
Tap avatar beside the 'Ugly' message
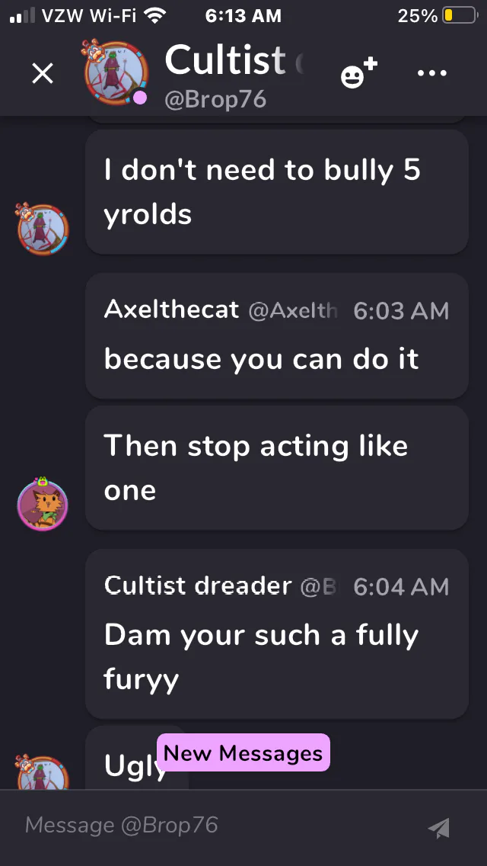pyautogui.click(x=43, y=771)
